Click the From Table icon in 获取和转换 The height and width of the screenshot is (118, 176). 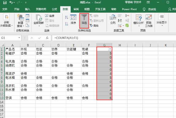(x=27, y=21)
